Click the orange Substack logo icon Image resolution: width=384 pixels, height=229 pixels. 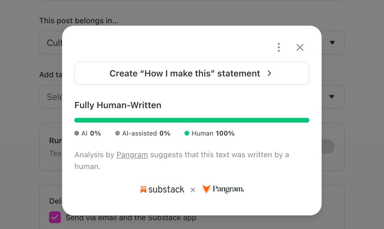[x=143, y=190]
